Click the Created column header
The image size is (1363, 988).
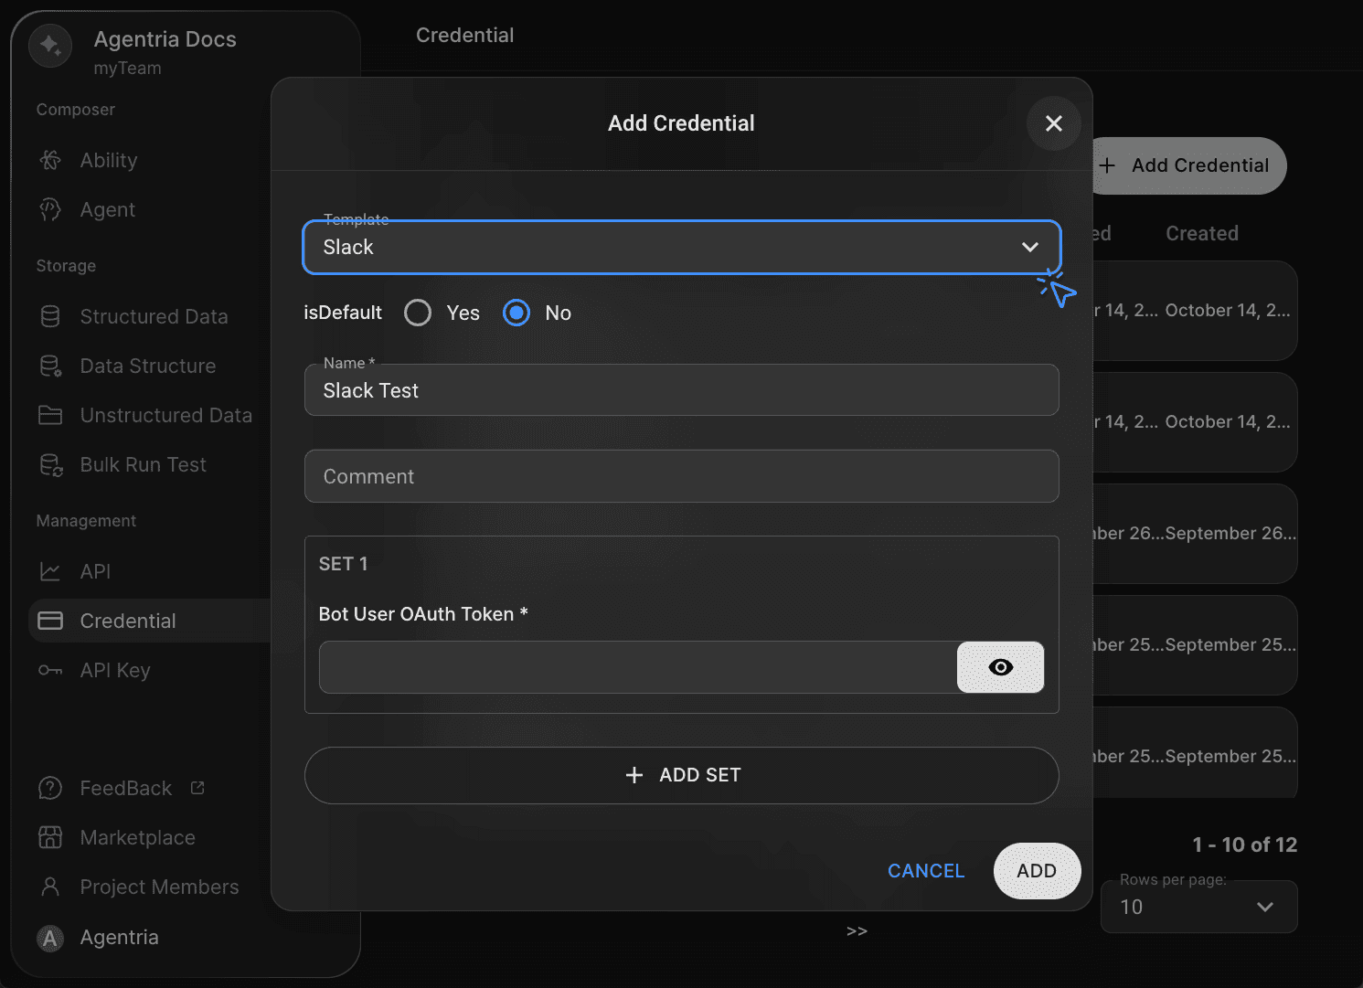(x=1202, y=233)
